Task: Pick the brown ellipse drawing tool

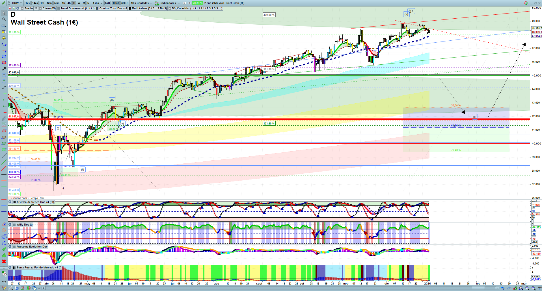Action: tap(4, 137)
